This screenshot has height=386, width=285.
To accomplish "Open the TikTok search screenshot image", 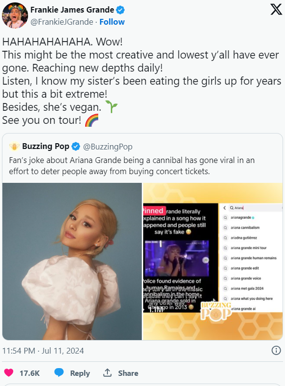I will 213,261.
